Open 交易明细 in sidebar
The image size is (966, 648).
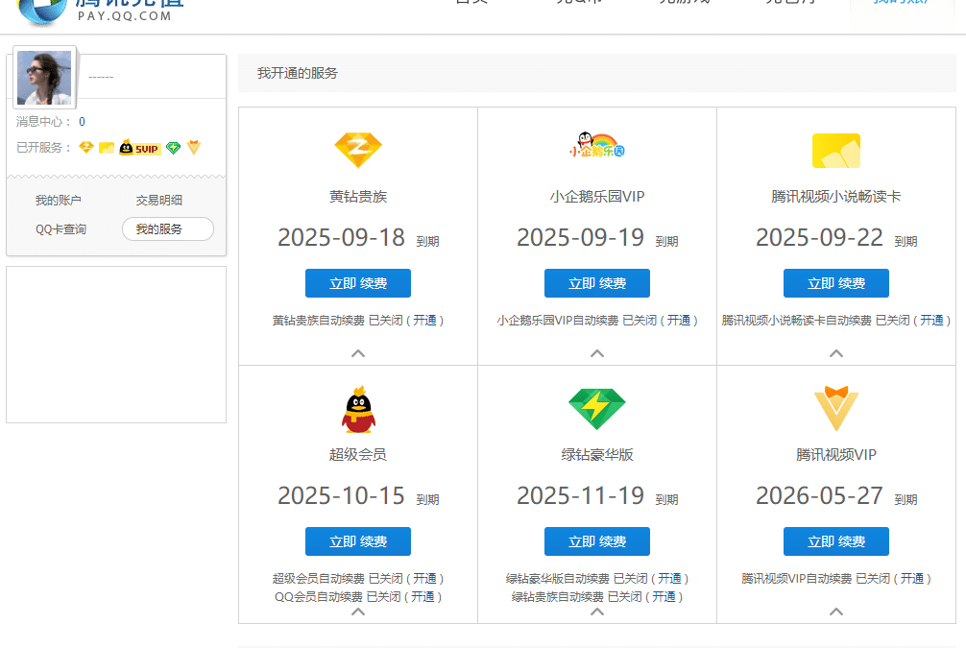click(x=159, y=201)
